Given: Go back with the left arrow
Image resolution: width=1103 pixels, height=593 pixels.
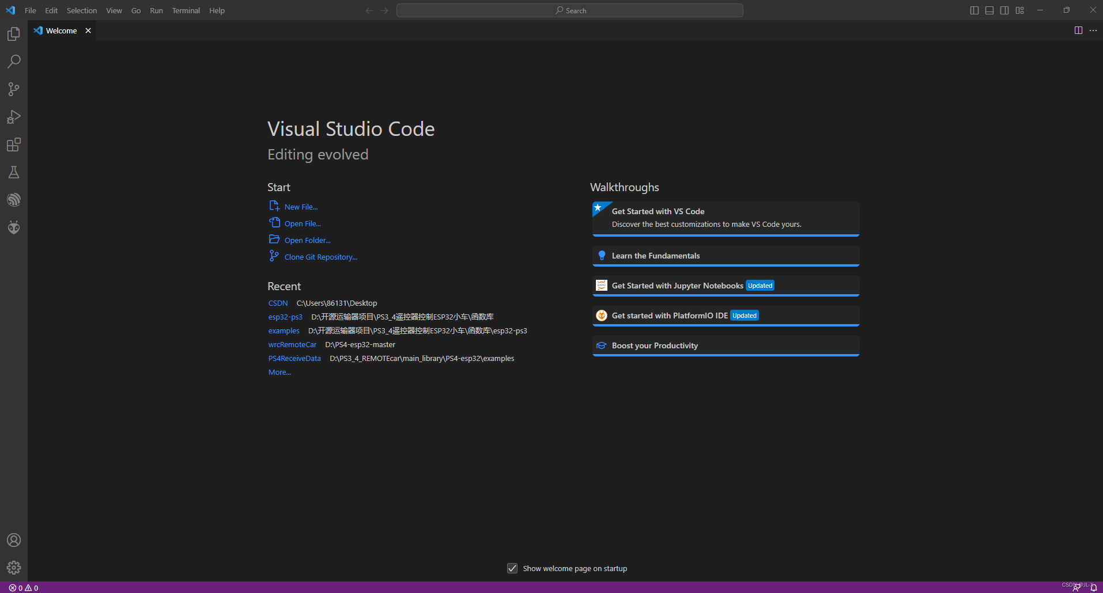Looking at the screenshot, I should click(x=369, y=10).
